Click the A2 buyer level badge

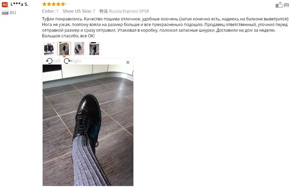point(5,4)
